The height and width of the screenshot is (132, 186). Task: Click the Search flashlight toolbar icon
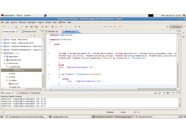[60, 27]
